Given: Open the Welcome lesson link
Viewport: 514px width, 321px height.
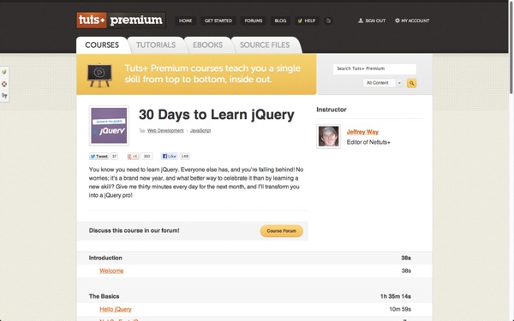Looking at the screenshot, I should [111, 270].
